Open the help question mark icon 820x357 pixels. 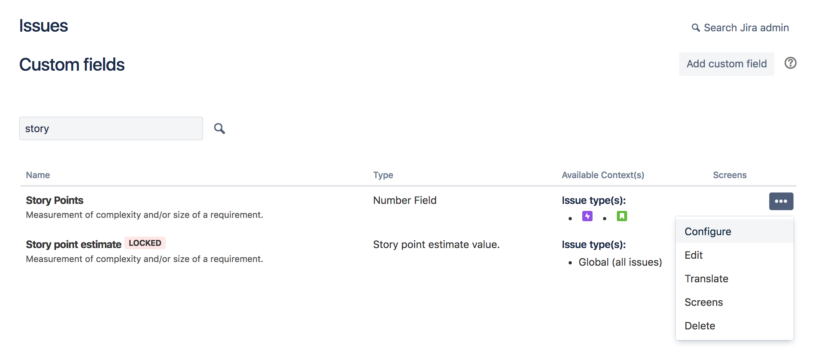point(790,63)
